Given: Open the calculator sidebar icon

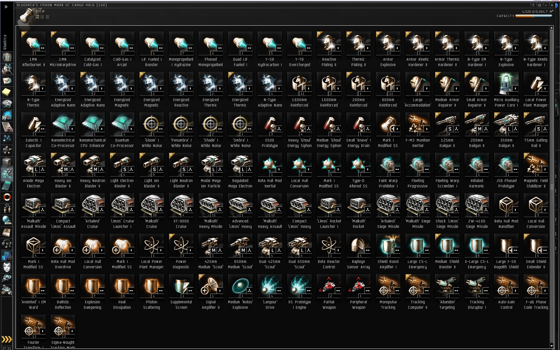Looking at the screenshot, I should coord(7,185).
